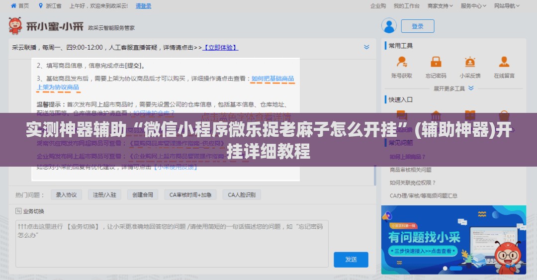This screenshot has width=537, height=280.
Task: Click the 账号获取 tool icon
Action: pyautogui.click(x=401, y=62)
